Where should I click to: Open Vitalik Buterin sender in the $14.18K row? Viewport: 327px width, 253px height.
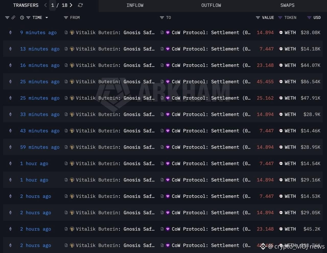point(115,49)
